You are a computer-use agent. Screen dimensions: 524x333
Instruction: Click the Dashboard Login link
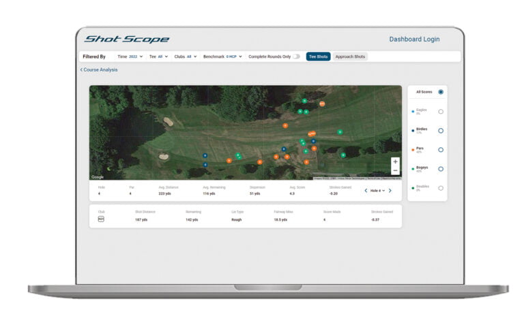click(414, 39)
